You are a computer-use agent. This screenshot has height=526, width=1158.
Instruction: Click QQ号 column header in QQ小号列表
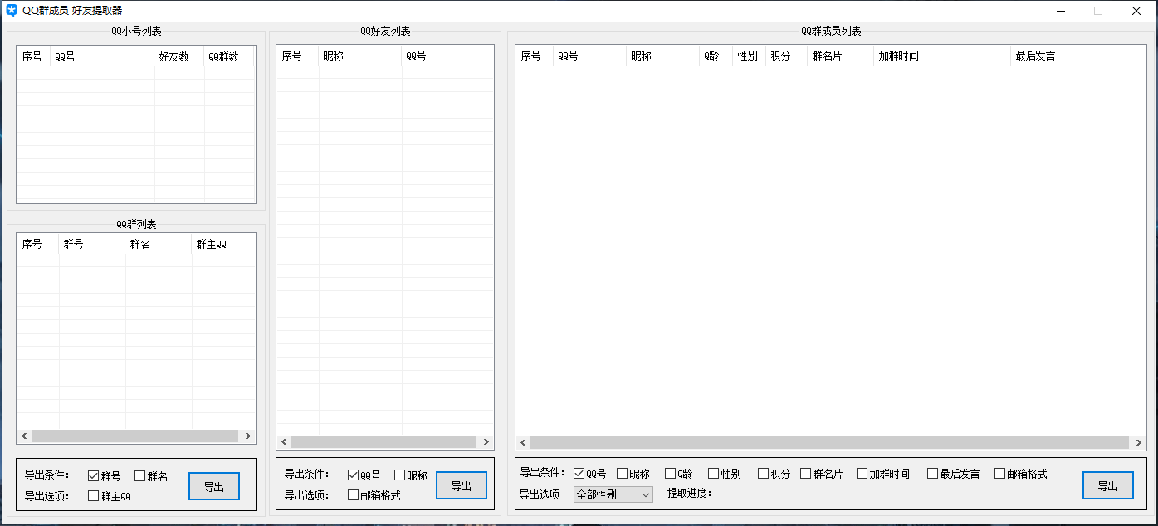[x=103, y=56]
